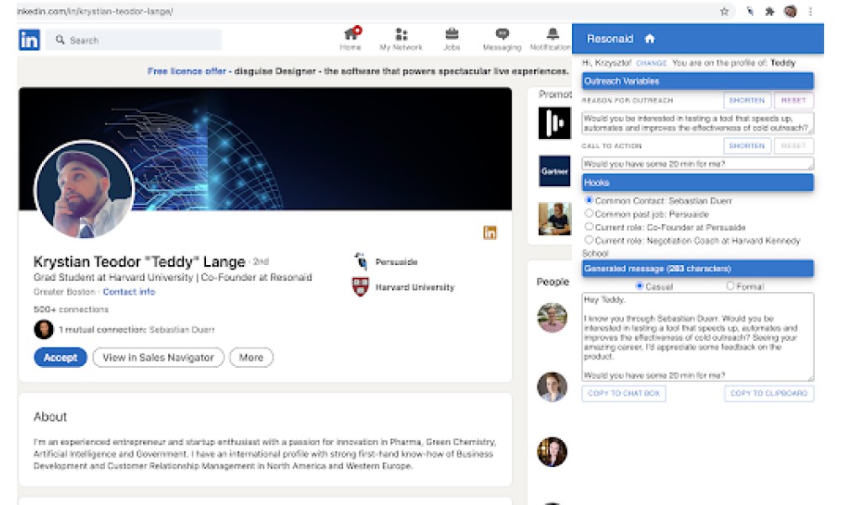Image resolution: width=841 pixels, height=505 pixels.
Task: Open the third person avatar under People
Action: (x=552, y=451)
